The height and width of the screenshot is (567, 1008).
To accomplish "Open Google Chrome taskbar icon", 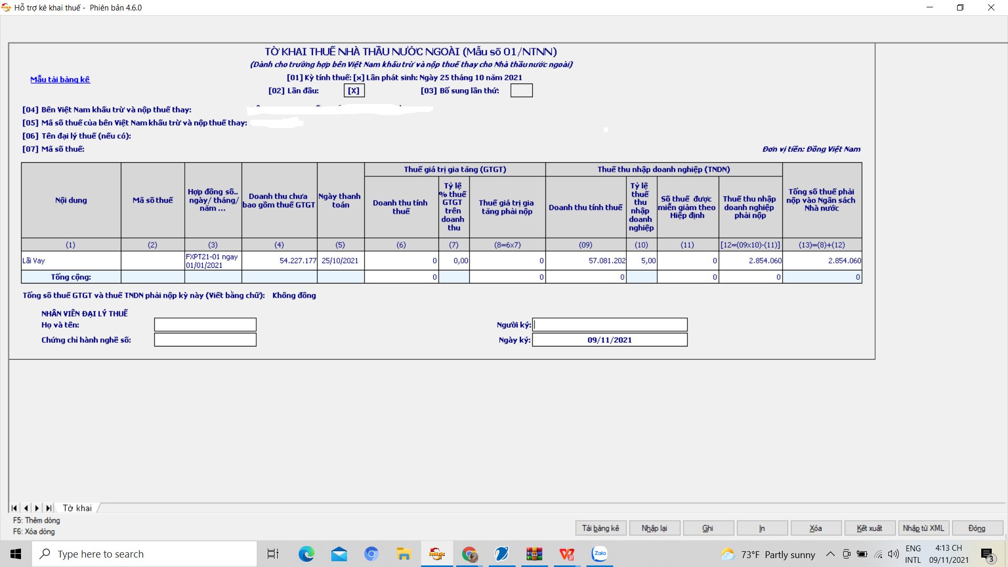I will pyautogui.click(x=469, y=554).
